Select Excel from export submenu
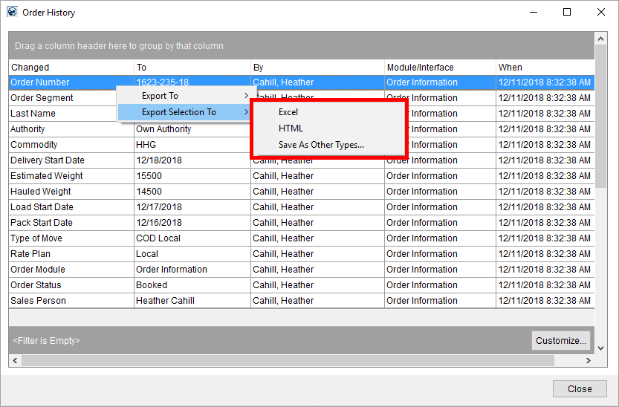619x407 pixels. [288, 112]
